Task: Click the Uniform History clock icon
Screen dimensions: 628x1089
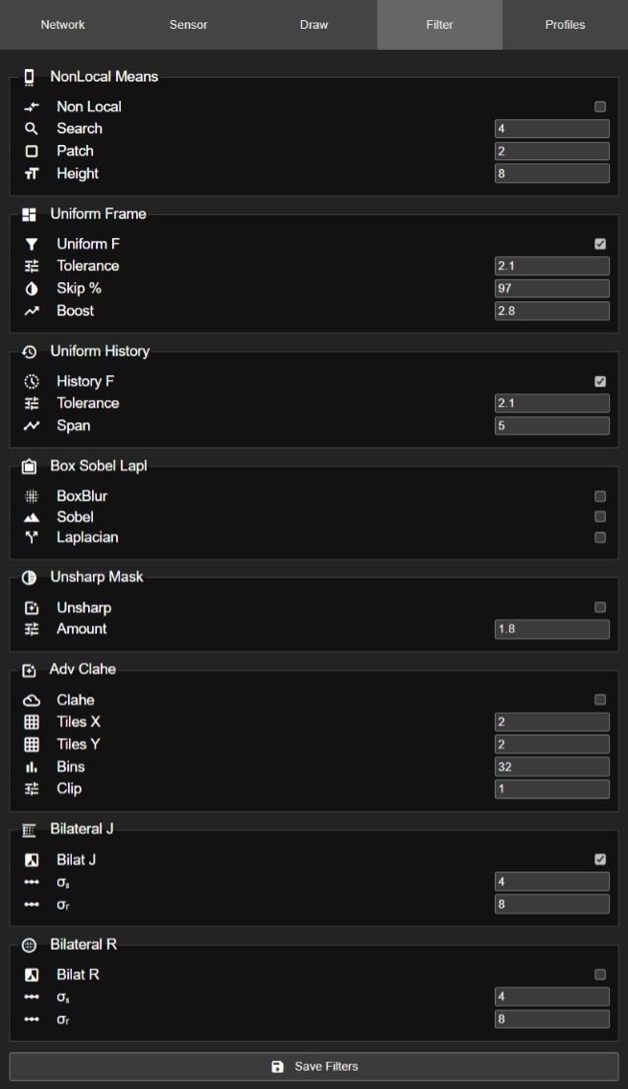Action: click(30, 351)
